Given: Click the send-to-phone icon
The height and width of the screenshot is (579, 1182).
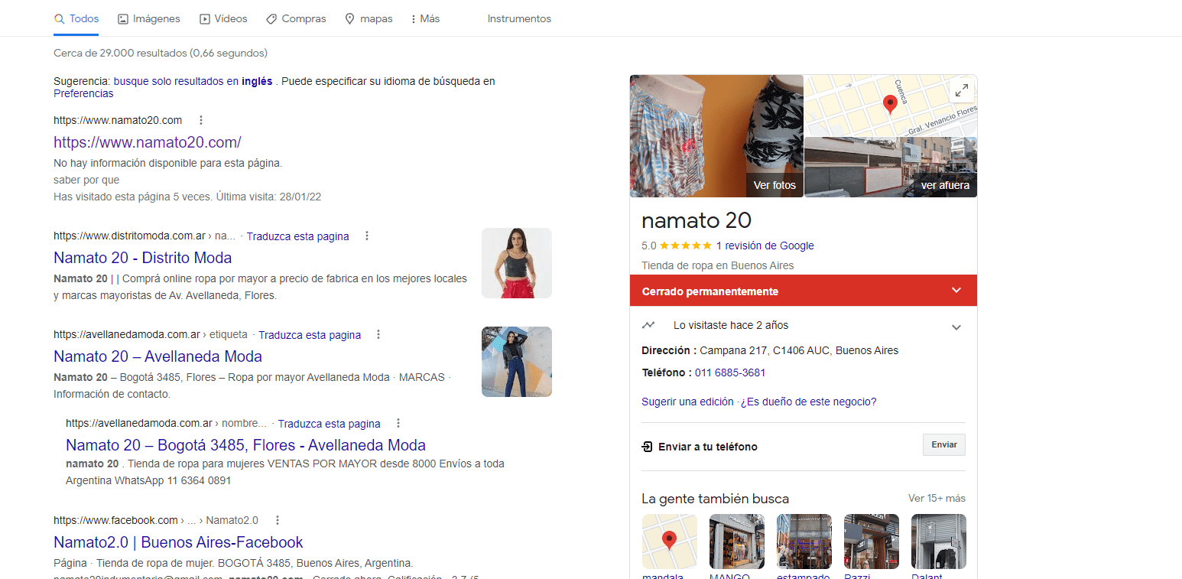Looking at the screenshot, I should [x=648, y=447].
